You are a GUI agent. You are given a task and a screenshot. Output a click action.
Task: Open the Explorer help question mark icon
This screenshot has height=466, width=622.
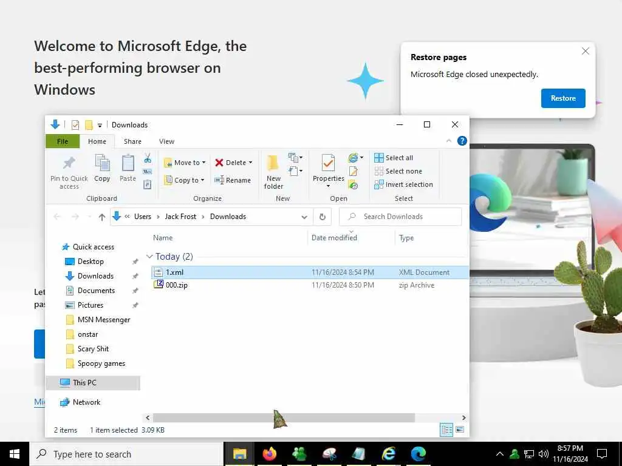tap(462, 141)
